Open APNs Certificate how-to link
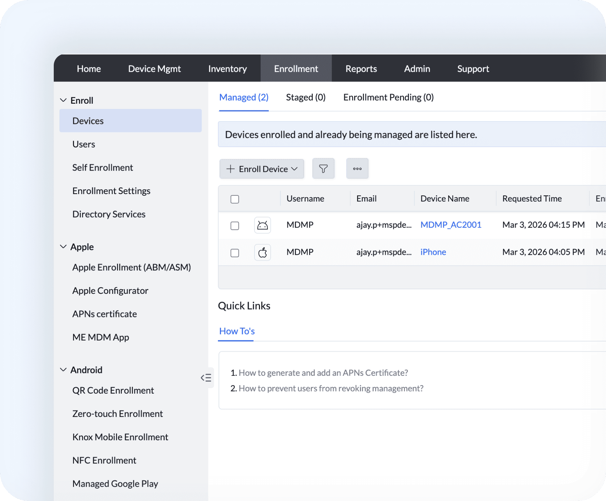 click(x=323, y=372)
